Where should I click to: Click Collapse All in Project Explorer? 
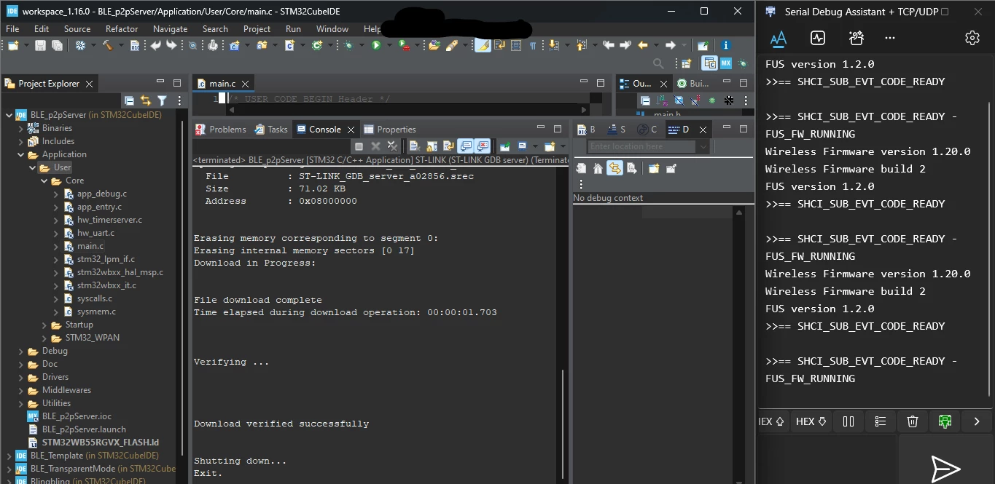click(x=130, y=100)
